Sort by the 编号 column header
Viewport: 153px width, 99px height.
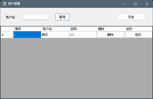click(27, 29)
